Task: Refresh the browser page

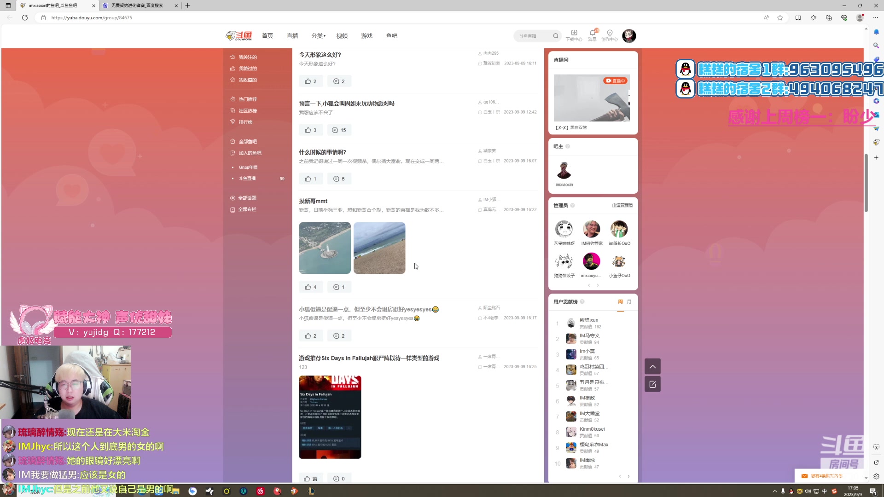Action: pos(25,17)
